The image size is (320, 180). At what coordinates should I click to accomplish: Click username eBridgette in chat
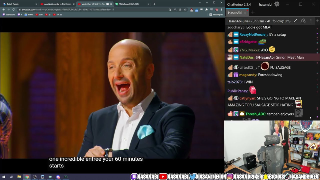(248, 42)
